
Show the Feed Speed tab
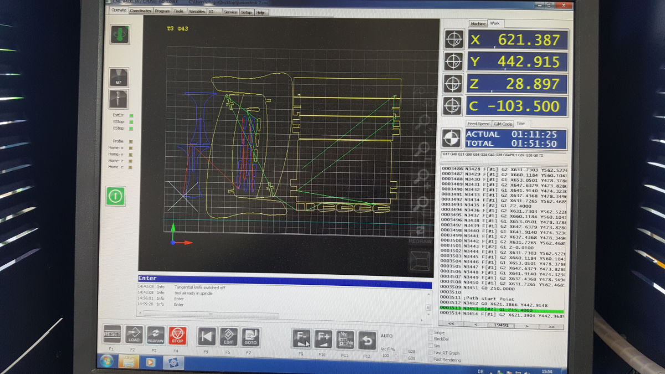point(478,124)
